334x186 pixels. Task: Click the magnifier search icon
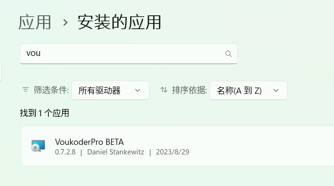tap(228, 54)
